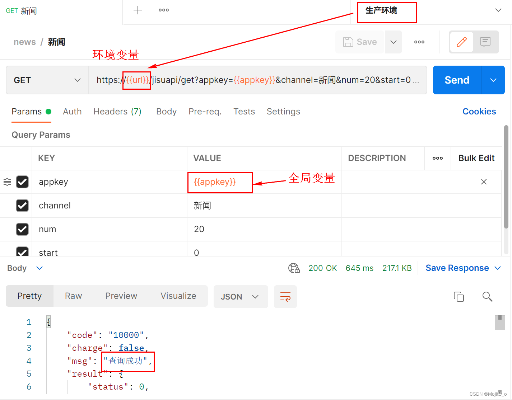Image resolution: width=512 pixels, height=400 pixels.
Task: Search within the response body
Action: [x=487, y=297]
